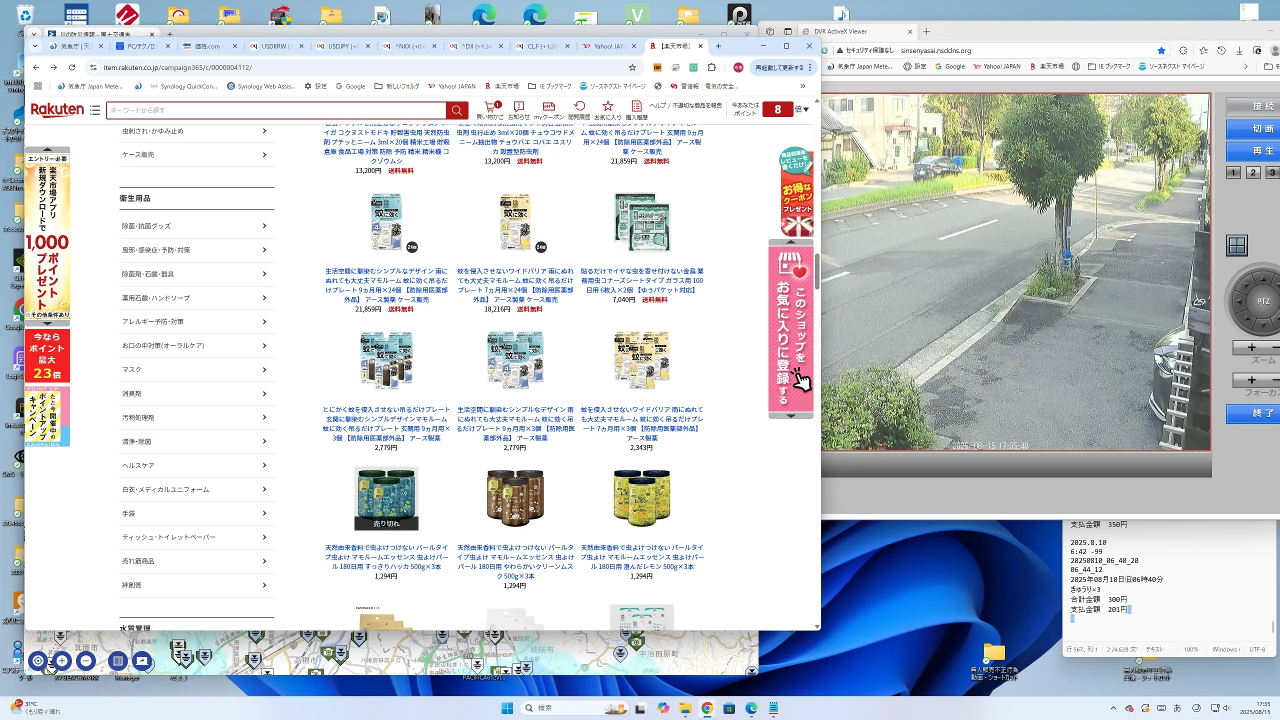The image size is (1280, 720).
Task: Click the キーワードから探す search field
Action: pyautogui.click(x=275, y=110)
